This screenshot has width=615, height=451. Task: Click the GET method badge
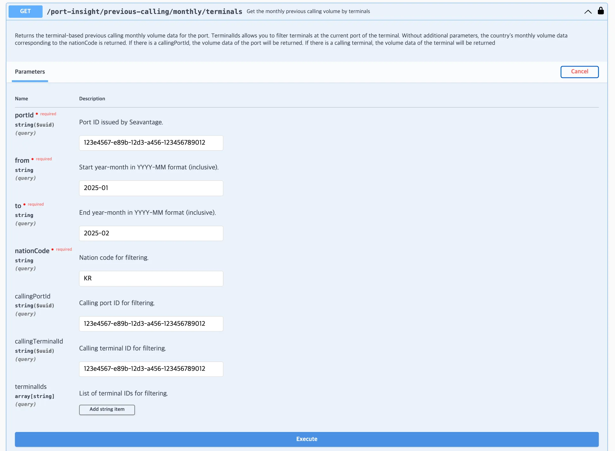coord(25,11)
